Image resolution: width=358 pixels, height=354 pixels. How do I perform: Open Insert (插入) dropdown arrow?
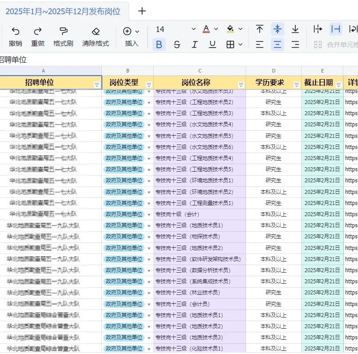(137, 32)
